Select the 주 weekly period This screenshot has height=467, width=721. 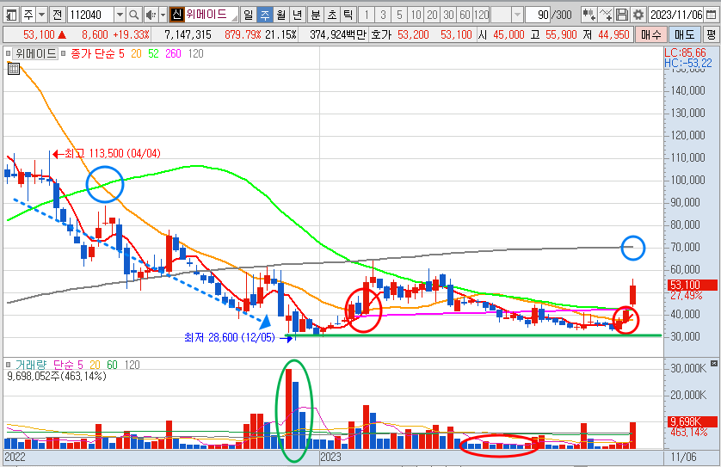click(x=265, y=15)
